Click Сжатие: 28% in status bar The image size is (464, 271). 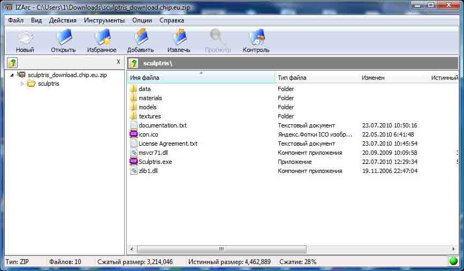click(x=298, y=262)
